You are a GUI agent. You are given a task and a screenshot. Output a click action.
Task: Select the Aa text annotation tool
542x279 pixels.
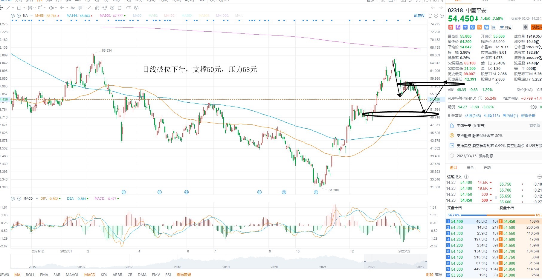point(73,8)
